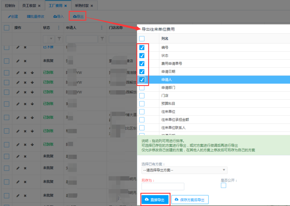The height and width of the screenshot is (206, 290).
Task: Close the 员工收款 tab with its X
Action: point(39,6)
